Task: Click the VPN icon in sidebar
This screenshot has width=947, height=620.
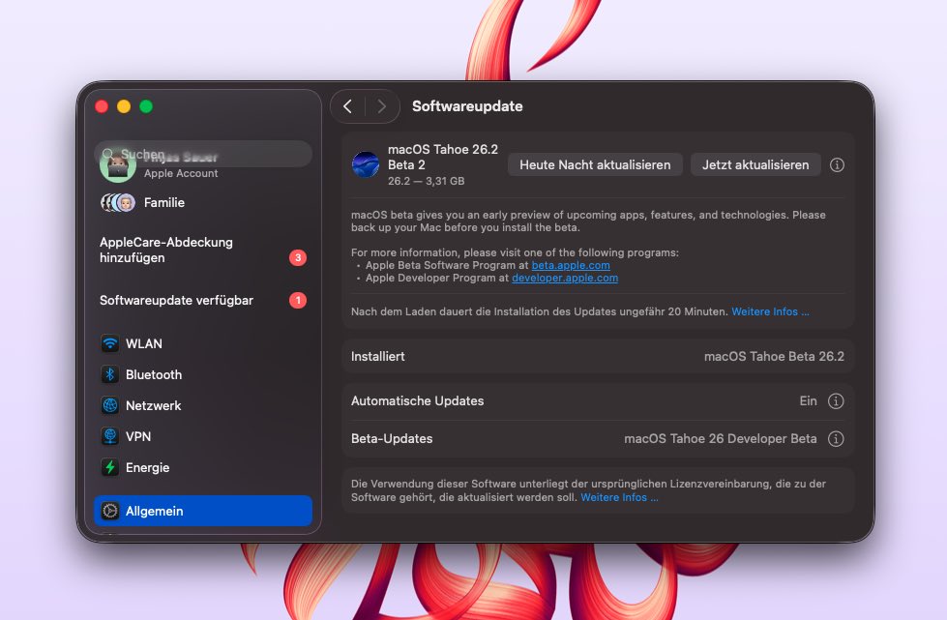Action: point(110,436)
